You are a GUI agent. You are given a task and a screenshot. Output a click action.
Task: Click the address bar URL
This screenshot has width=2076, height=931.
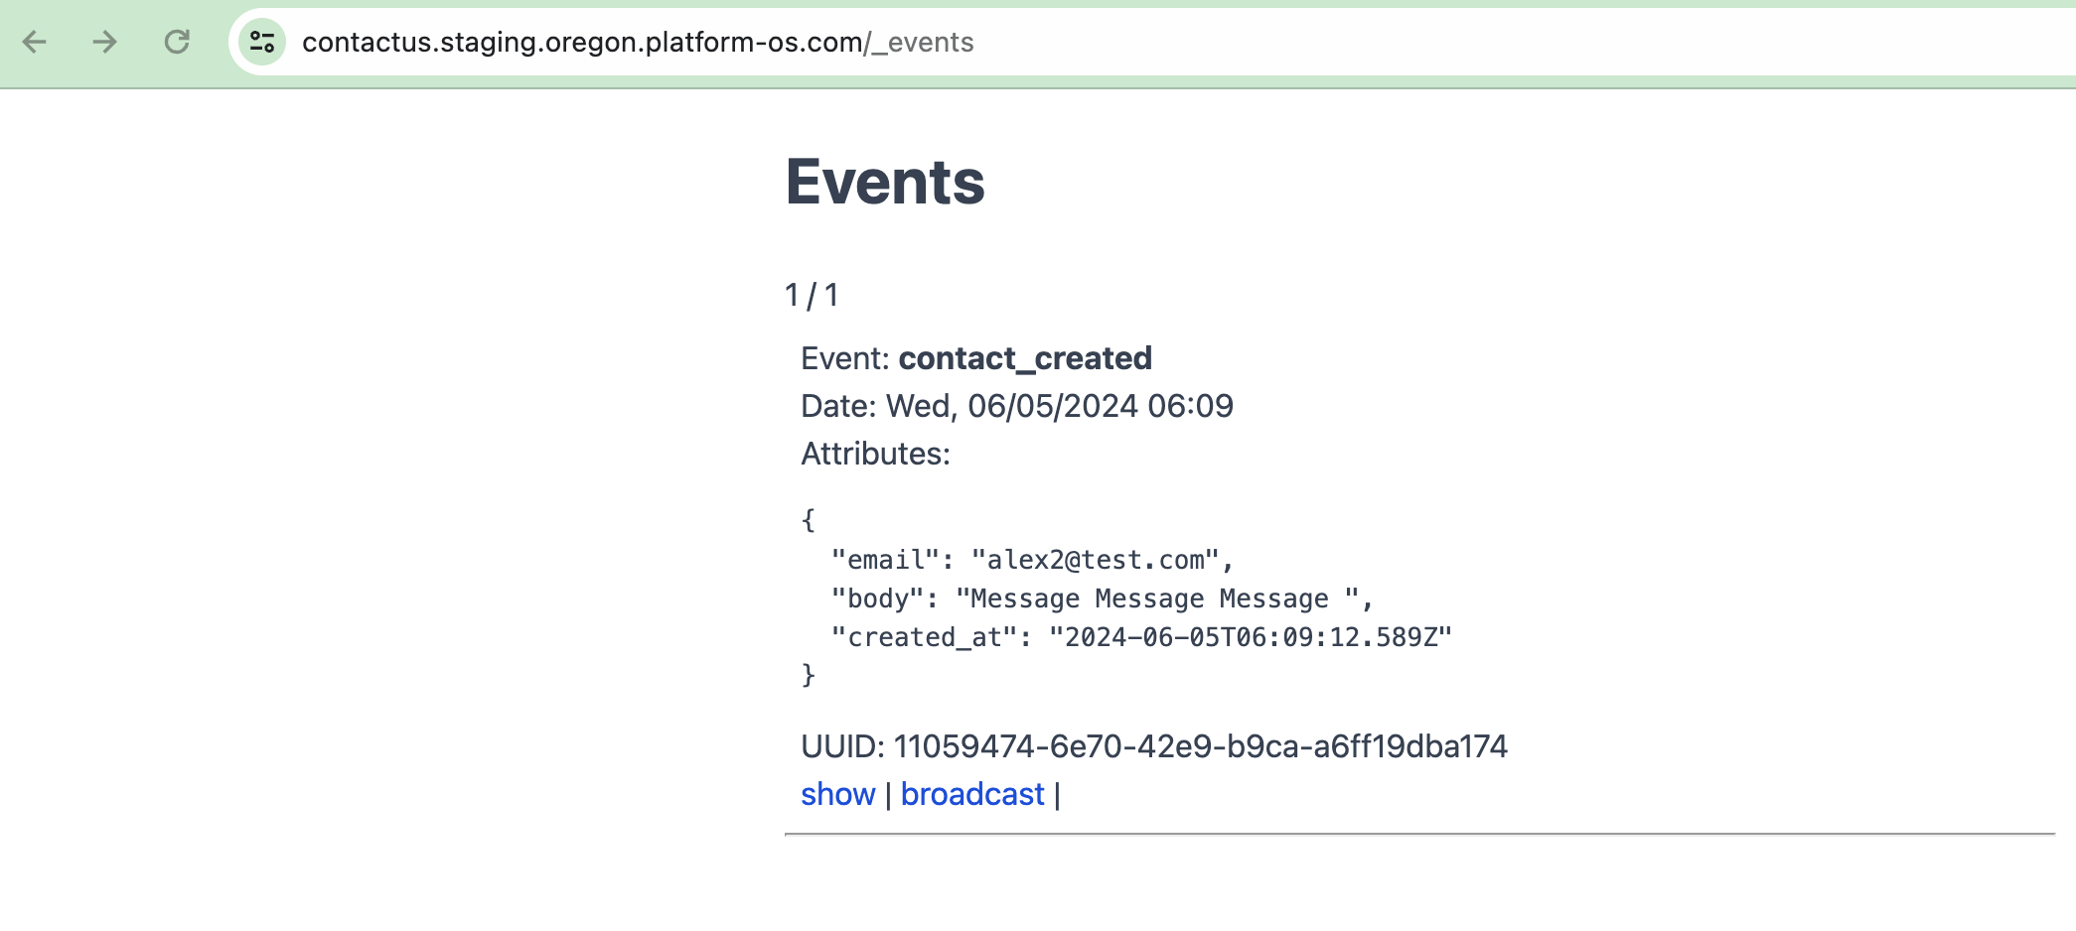coord(637,42)
